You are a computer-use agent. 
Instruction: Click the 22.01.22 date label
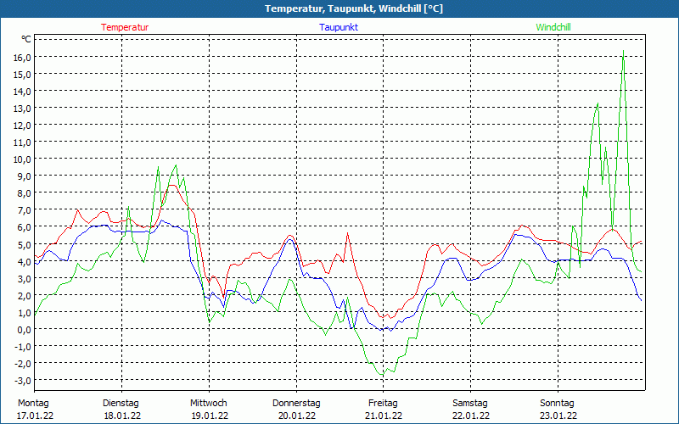pyautogui.click(x=471, y=416)
